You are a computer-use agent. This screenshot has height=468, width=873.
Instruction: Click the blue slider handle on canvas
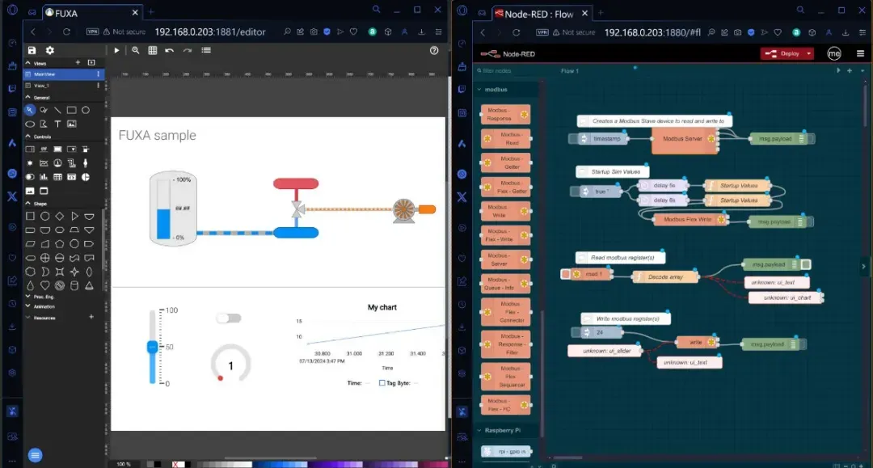point(152,347)
